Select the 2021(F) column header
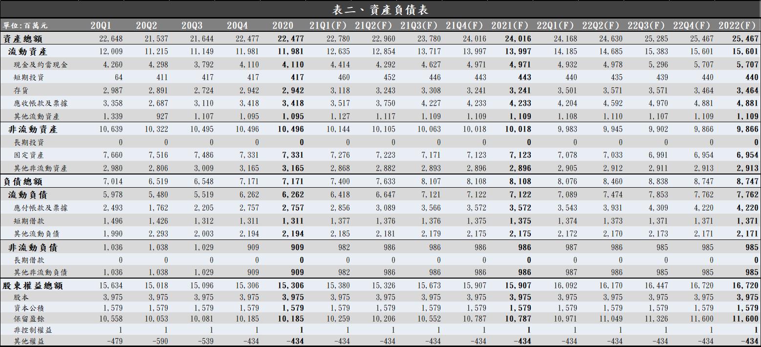761x347 pixels. coord(510,25)
